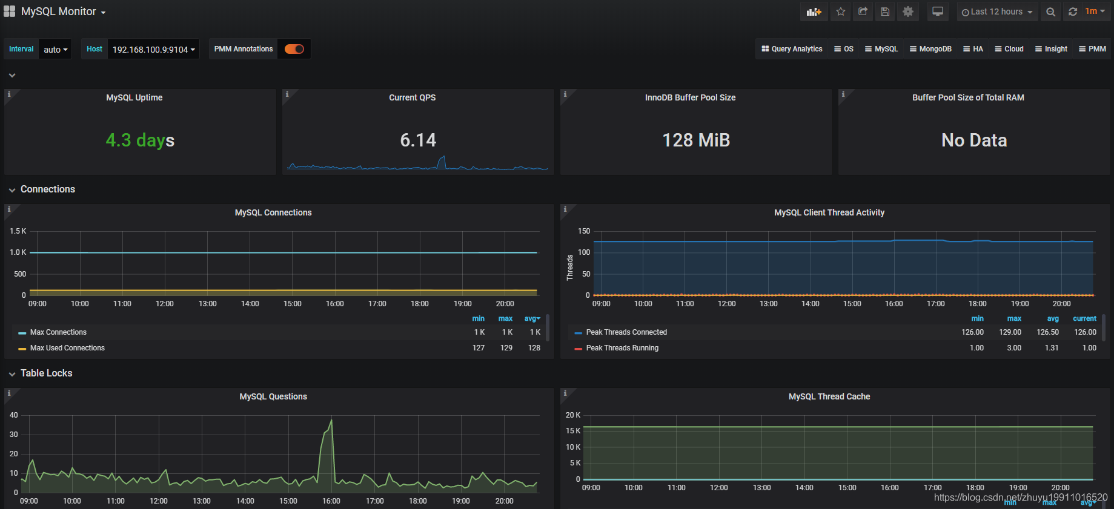The height and width of the screenshot is (509, 1114).
Task: Sort Thread Activity legend by min
Action: tap(978, 318)
